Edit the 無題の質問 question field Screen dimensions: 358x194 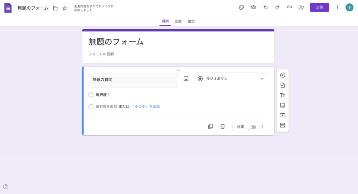[x=133, y=80]
